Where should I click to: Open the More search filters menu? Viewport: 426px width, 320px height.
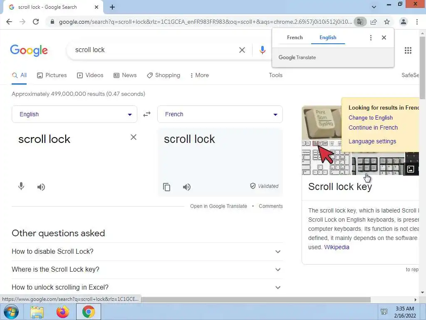[199, 75]
